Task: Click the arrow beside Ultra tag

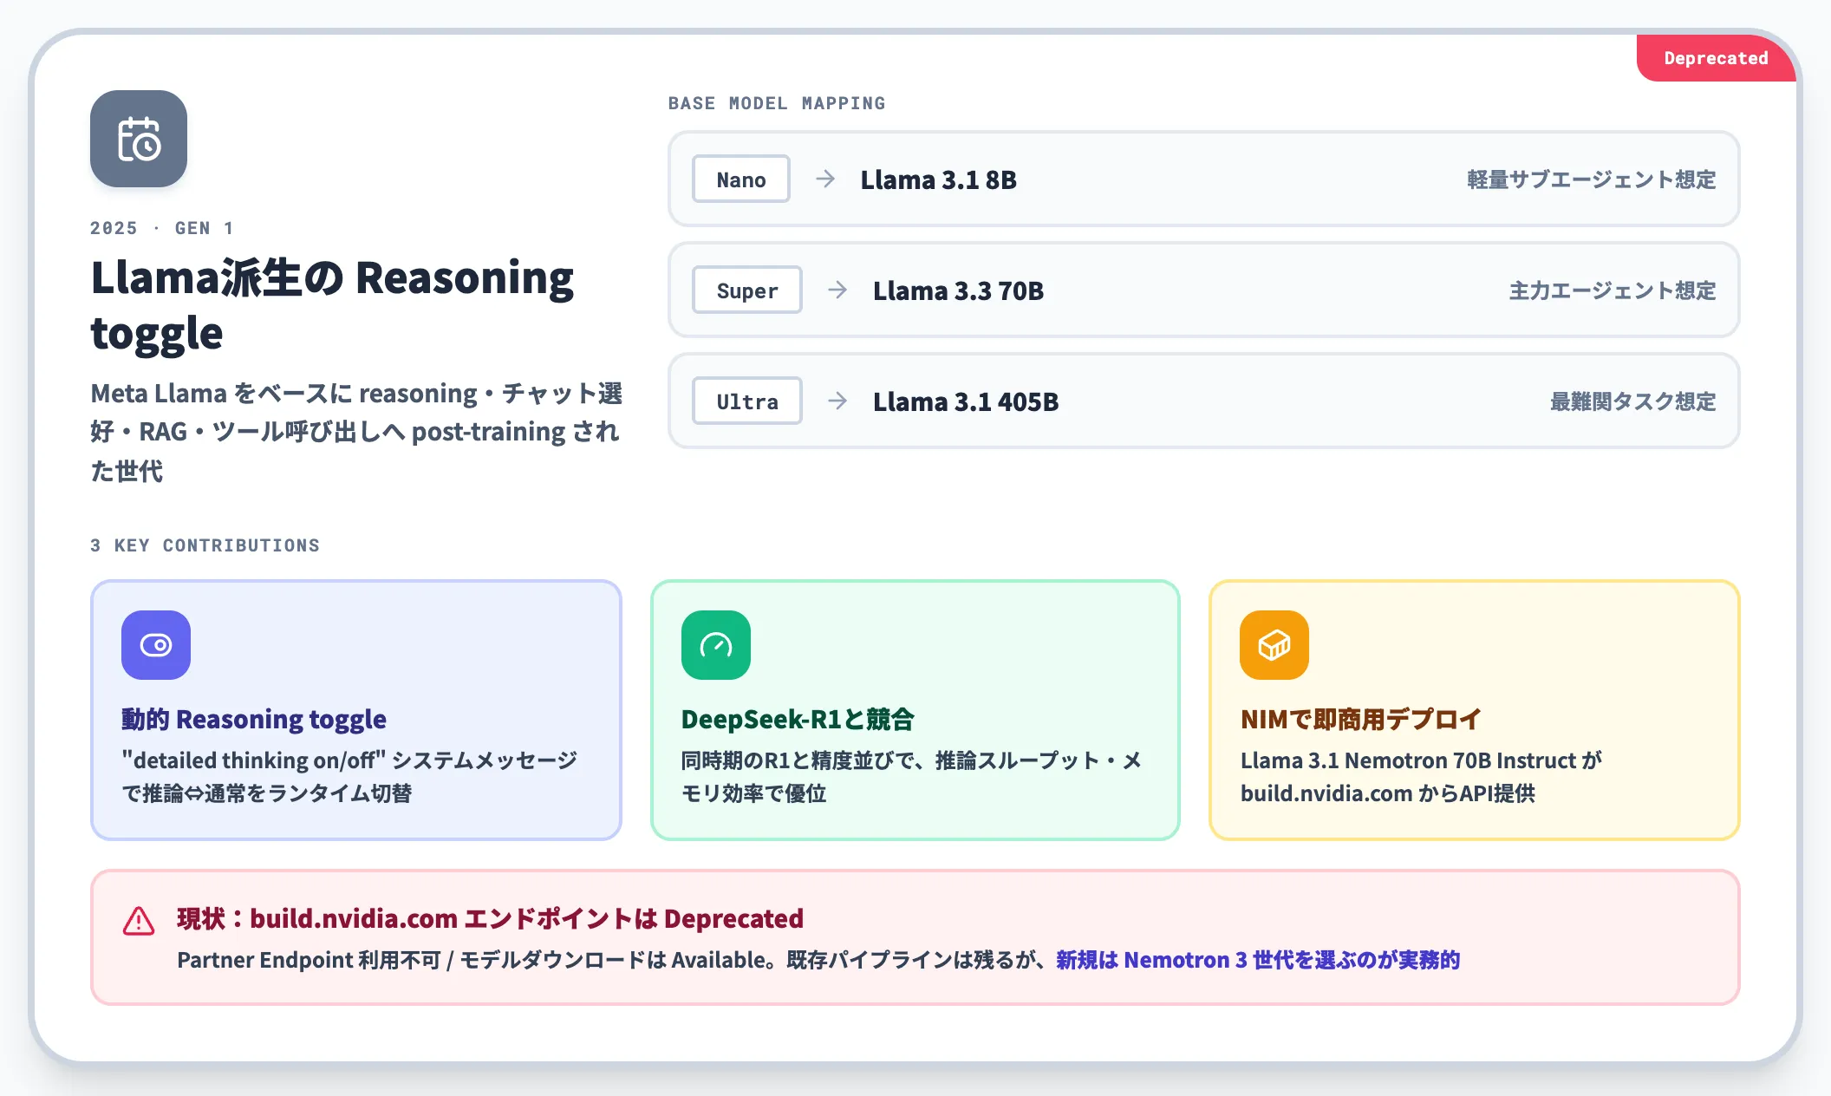Action: tap(837, 401)
